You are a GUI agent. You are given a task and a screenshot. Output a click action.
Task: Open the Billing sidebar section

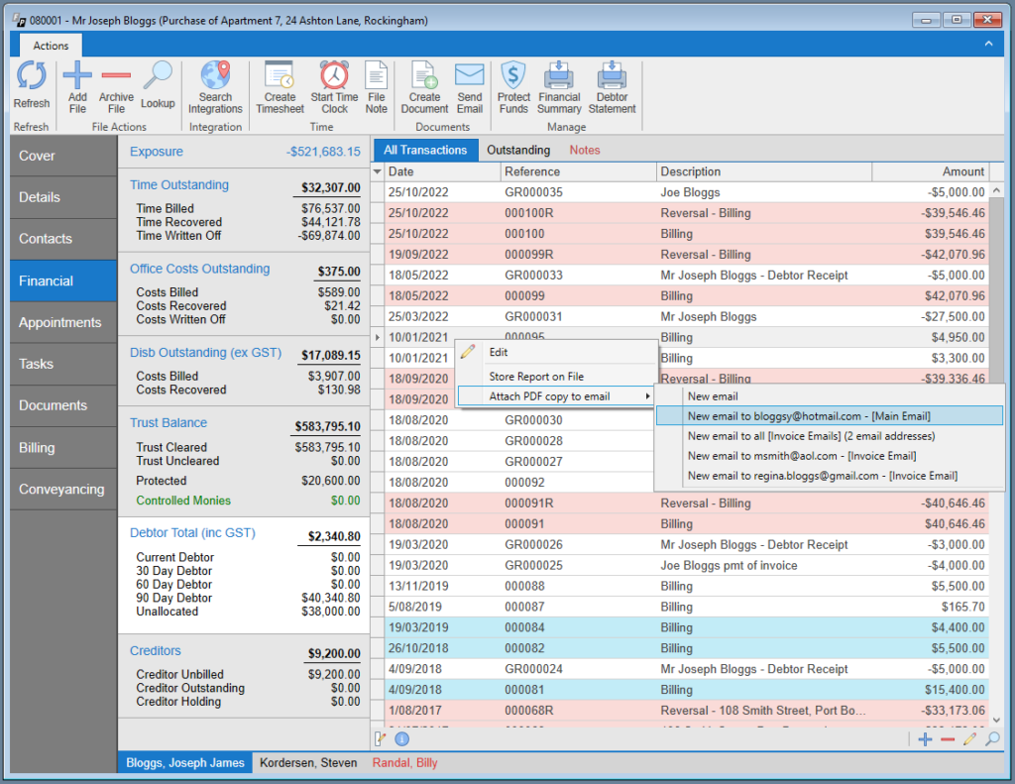point(63,447)
